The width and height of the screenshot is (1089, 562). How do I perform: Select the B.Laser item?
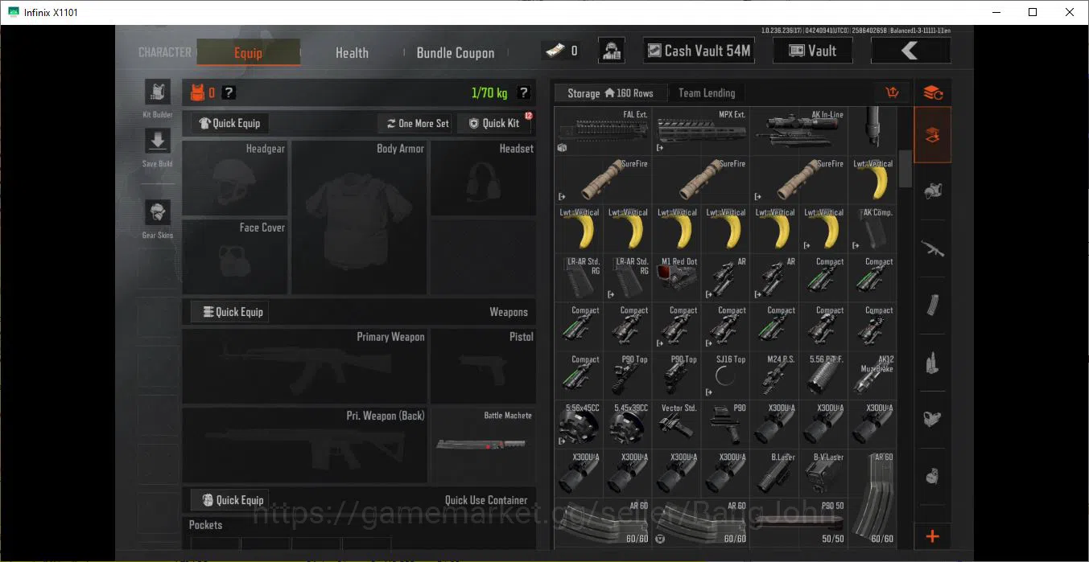[x=775, y=474]
